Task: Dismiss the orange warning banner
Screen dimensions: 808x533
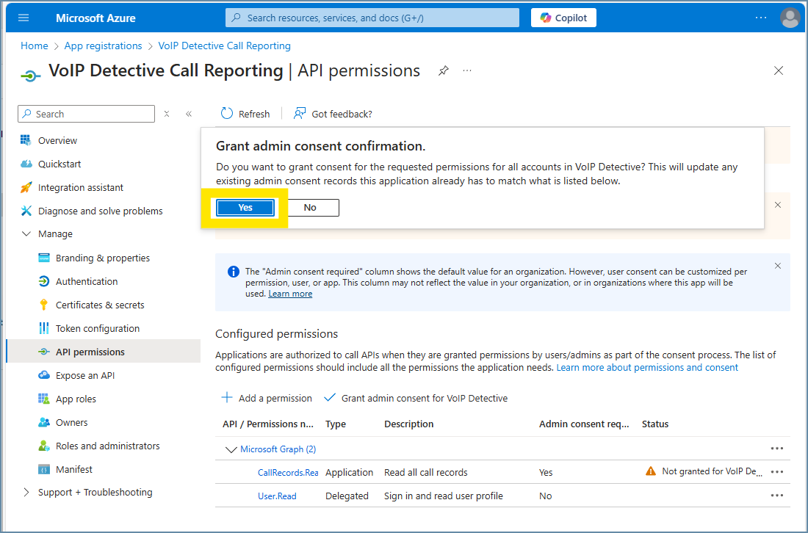Action: 778,205
